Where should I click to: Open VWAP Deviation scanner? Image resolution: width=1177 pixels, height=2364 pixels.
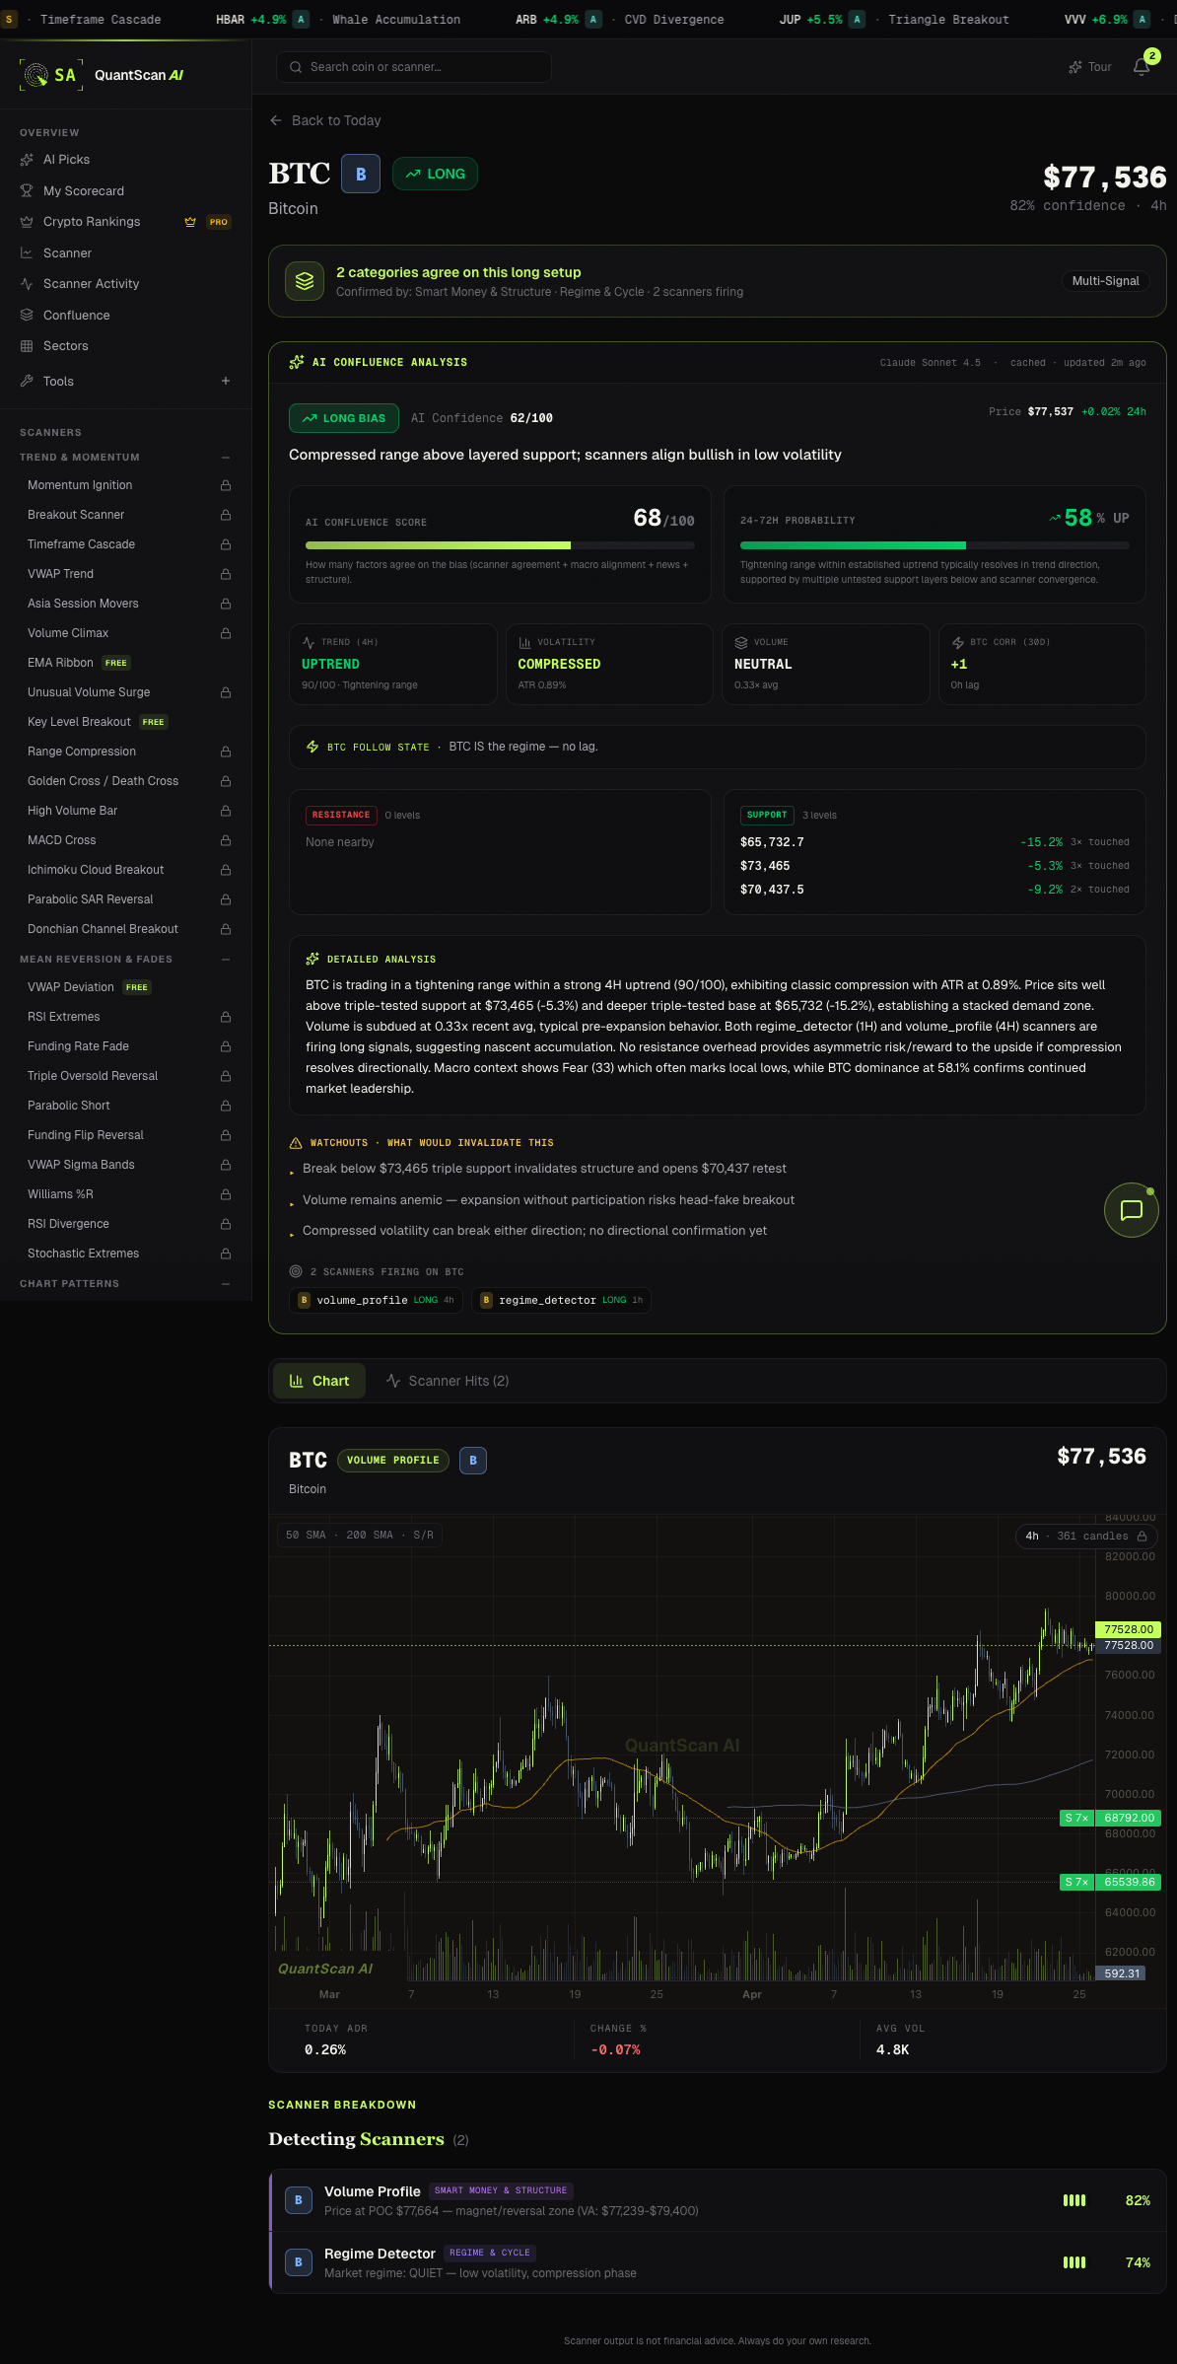coord(125,987)
